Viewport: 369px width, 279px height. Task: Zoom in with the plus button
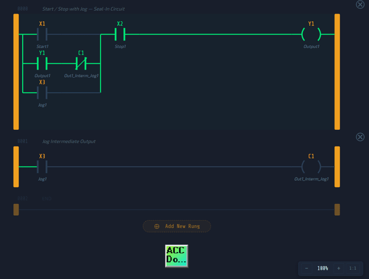point(339,268)
